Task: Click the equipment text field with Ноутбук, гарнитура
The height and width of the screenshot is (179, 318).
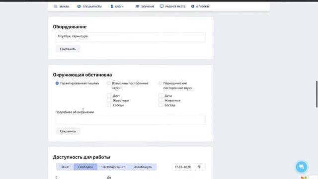Action: (x=130, y=37)
